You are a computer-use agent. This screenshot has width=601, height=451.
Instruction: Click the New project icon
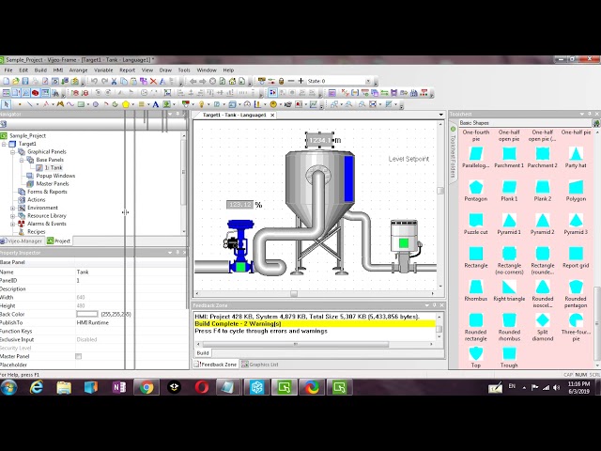[6, 82]
